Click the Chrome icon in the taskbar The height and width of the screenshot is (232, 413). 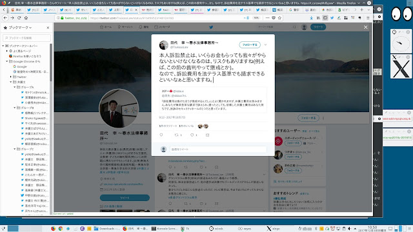click(x=61, y=229)
